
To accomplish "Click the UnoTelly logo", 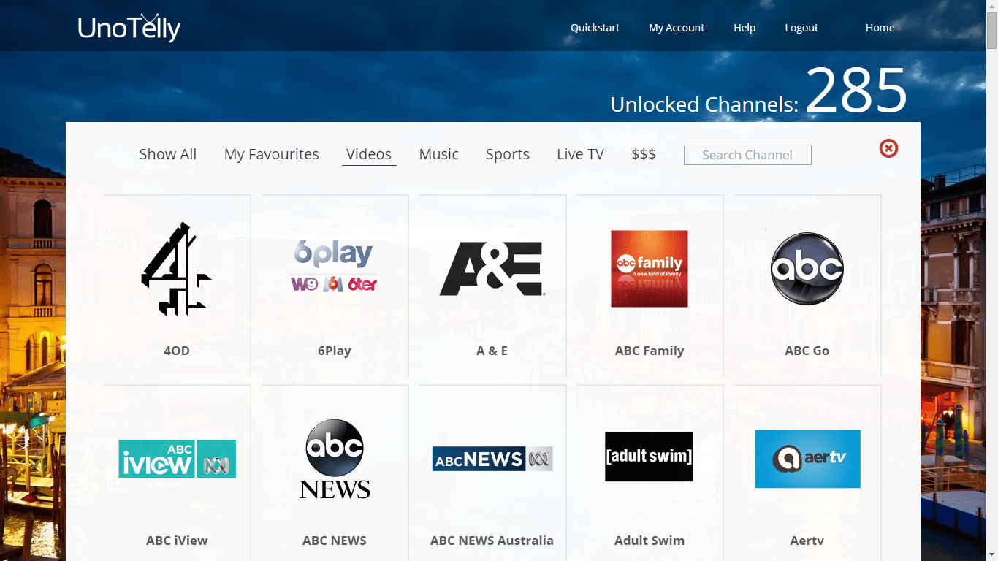I will tap(129, 28).
